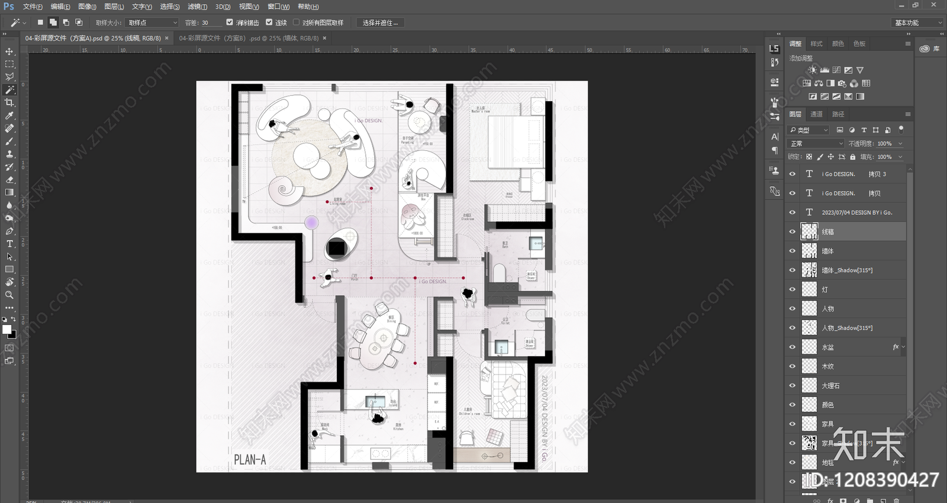
Task: Enable sample all layers checkbox
Action: [x=296, y=22]
